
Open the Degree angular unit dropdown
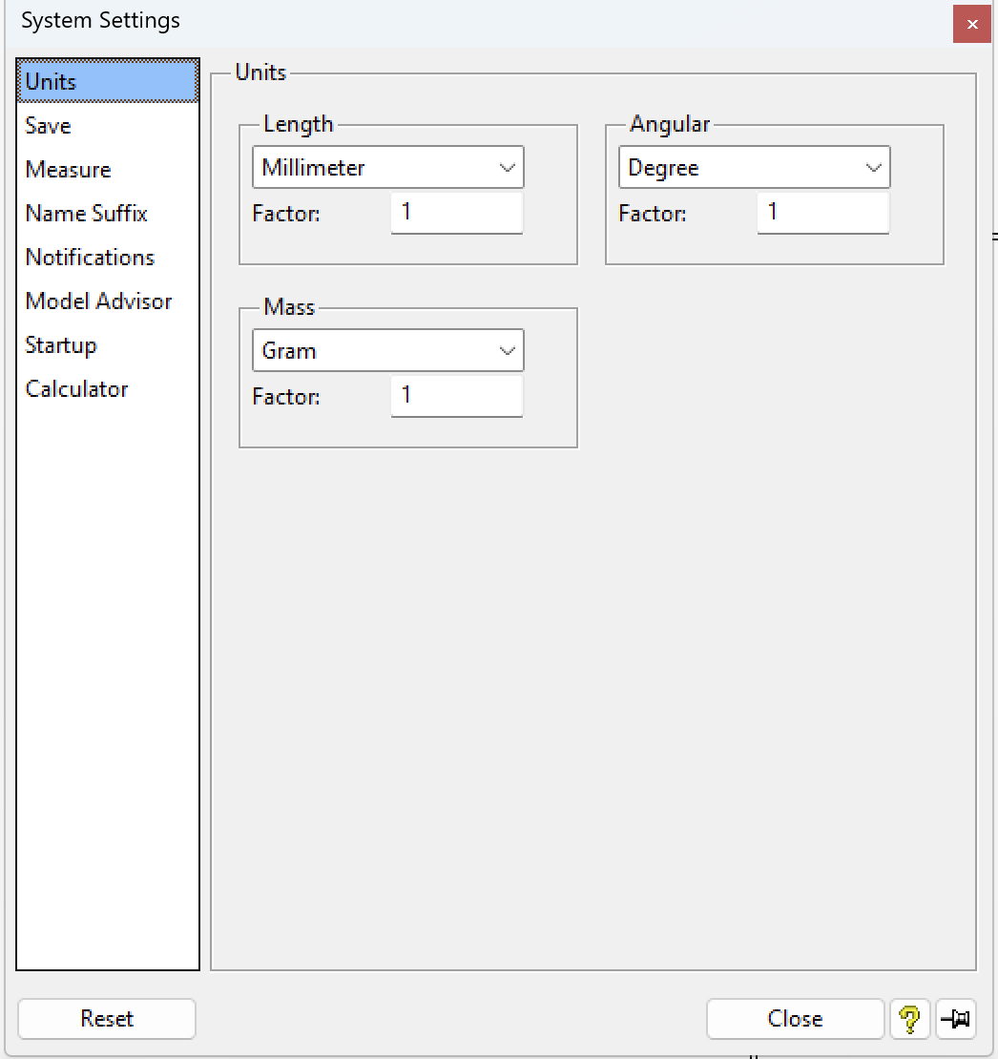pos(754,167)
